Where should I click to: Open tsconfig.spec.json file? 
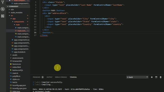pos(18,88)
